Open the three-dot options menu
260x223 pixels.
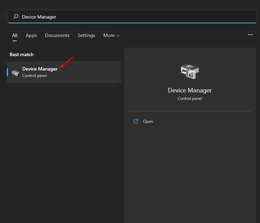click(x=250, y=35)
